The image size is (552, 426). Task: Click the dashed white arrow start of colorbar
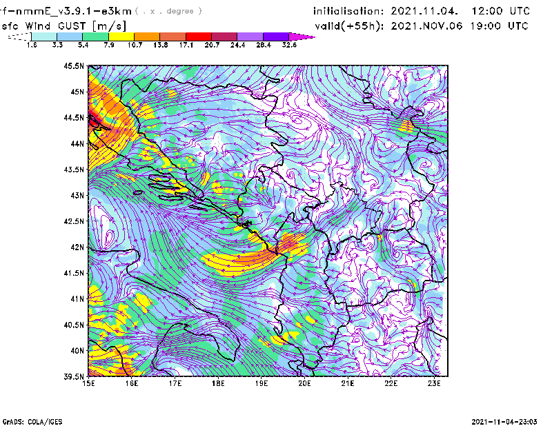19,37
